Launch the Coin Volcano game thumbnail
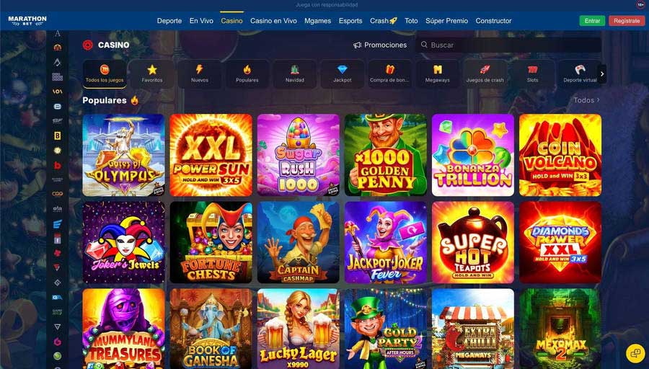Image resolution: width=649 pixels, height=369 pixels. 560,155
